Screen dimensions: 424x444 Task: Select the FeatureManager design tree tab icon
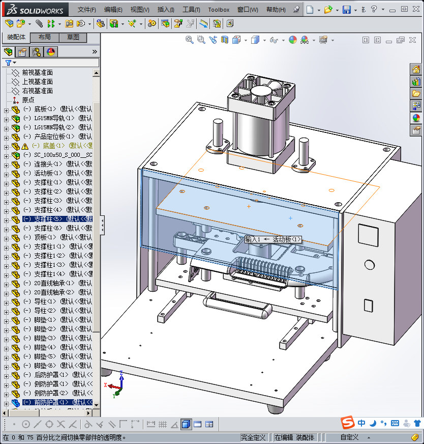(x=8, y=51)
